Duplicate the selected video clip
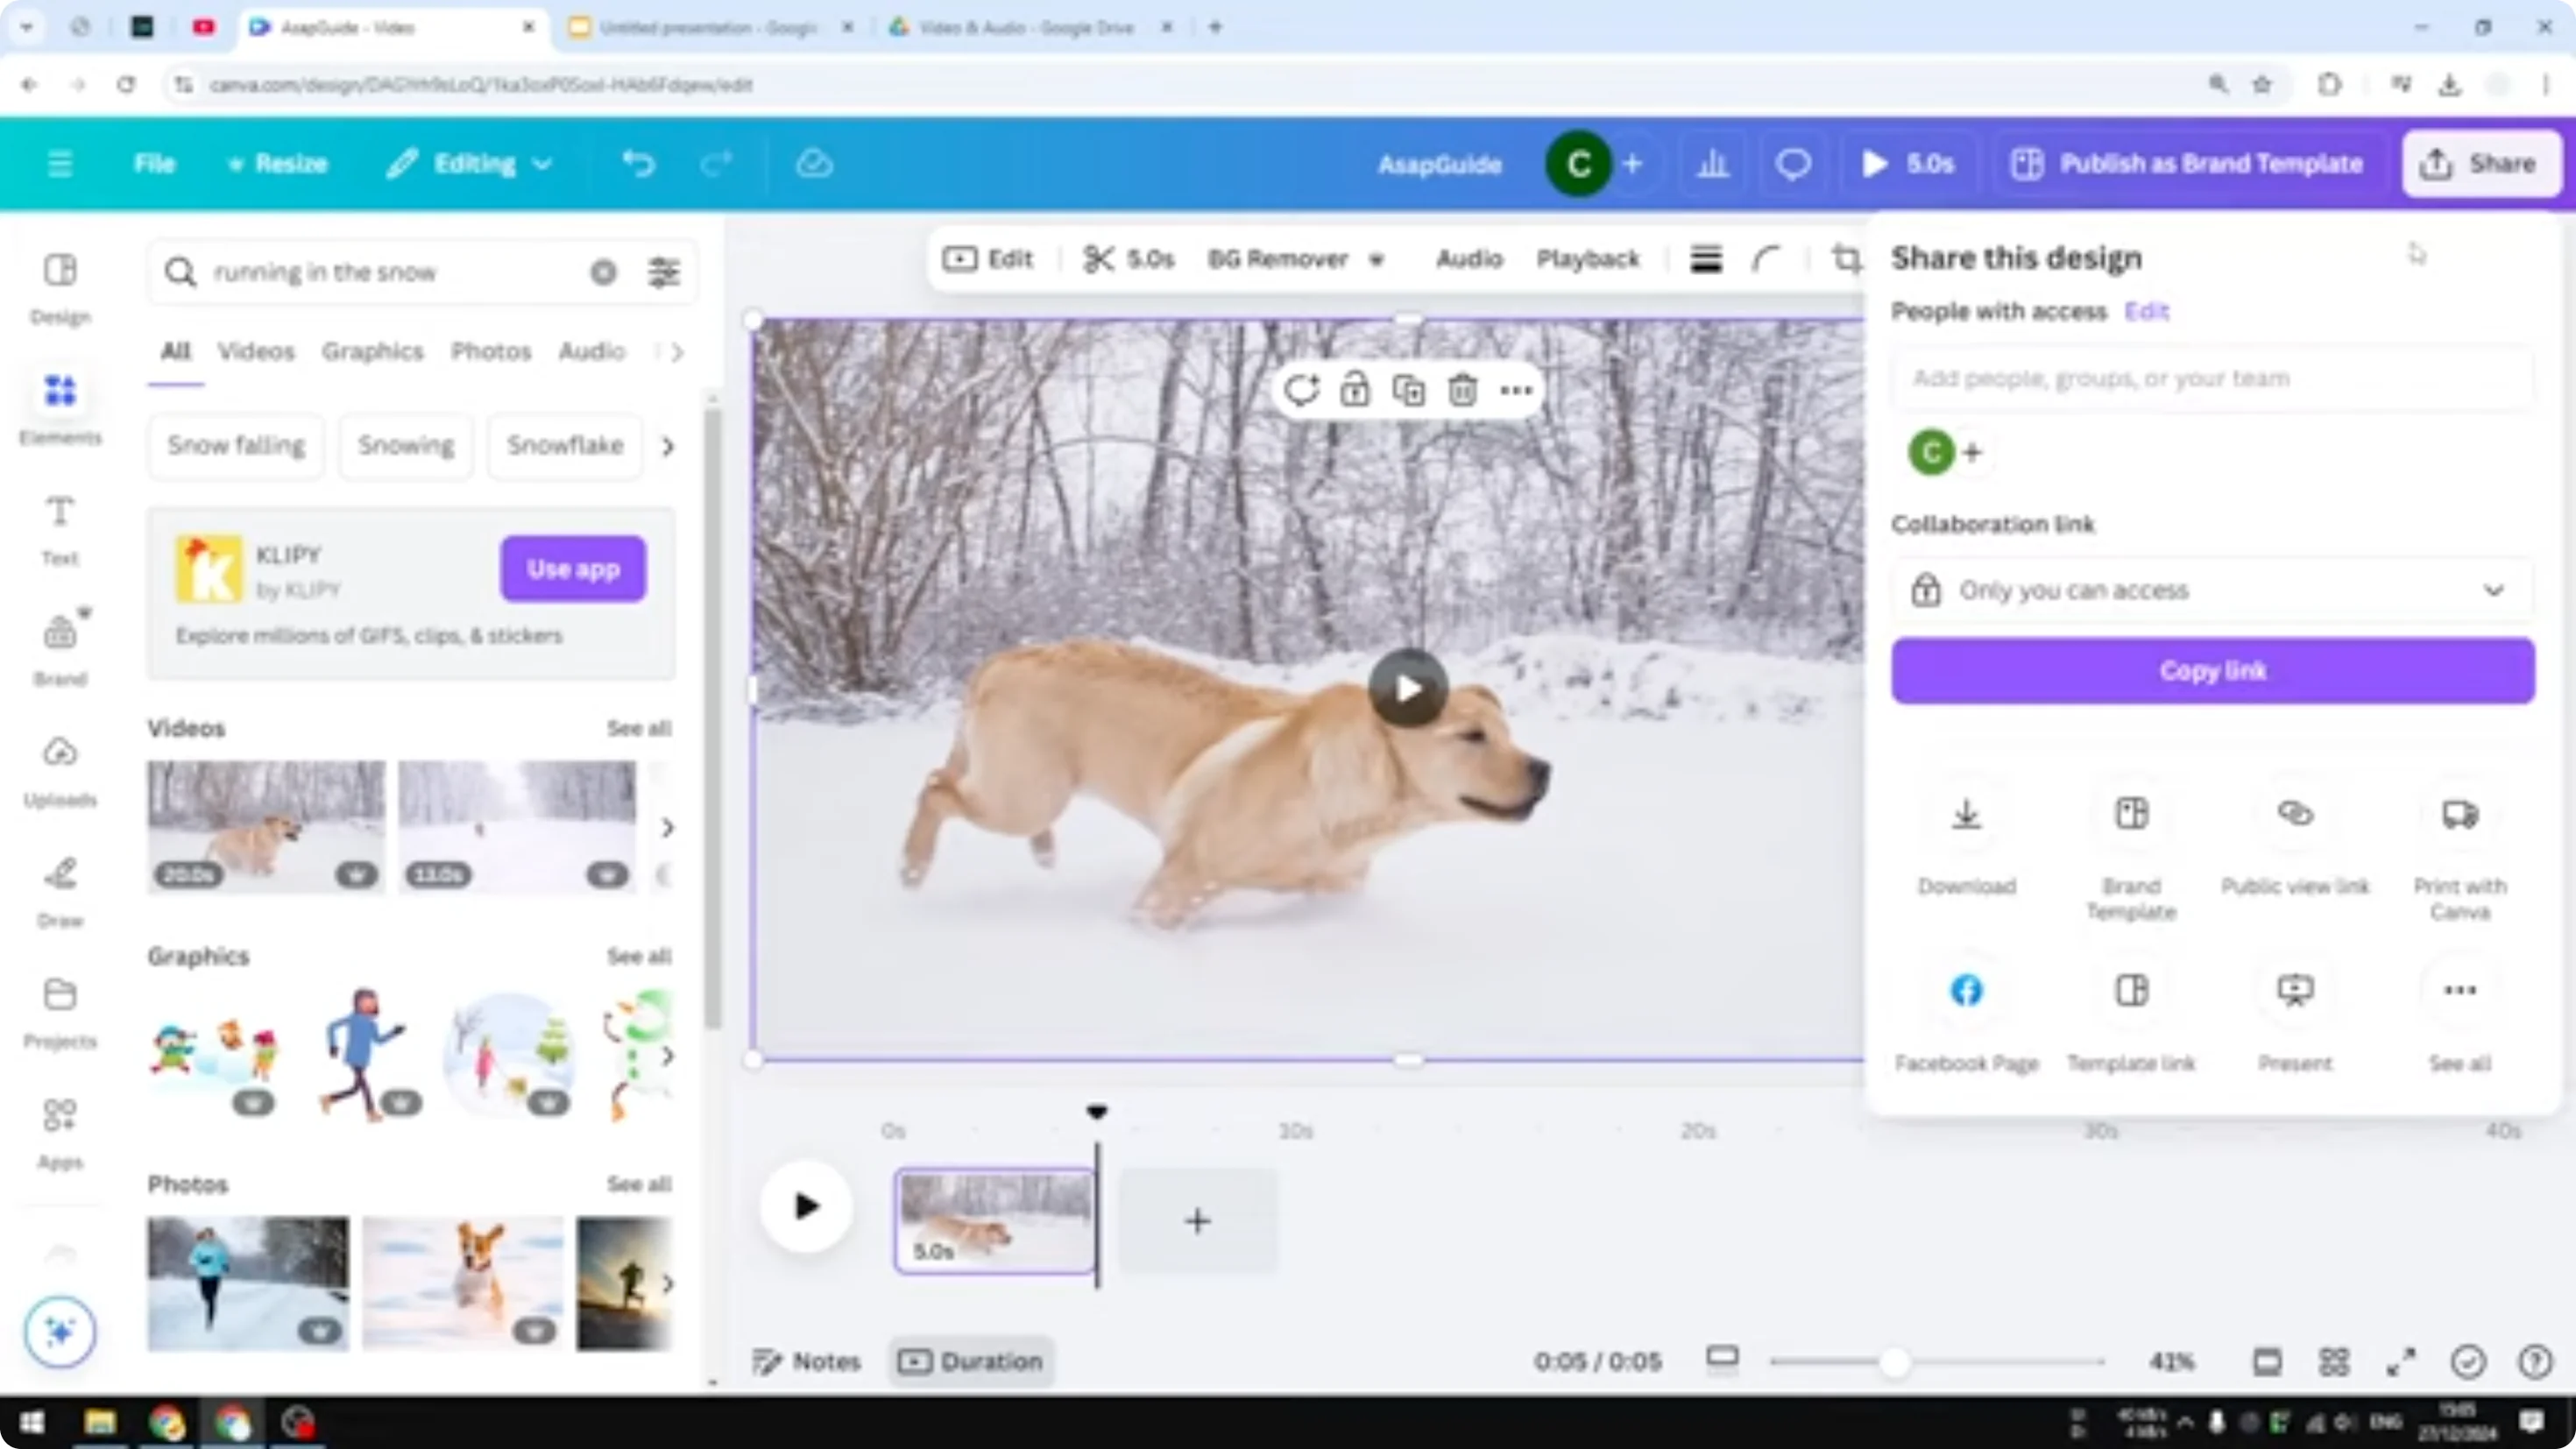2576x1449 pixels. pos(1408,390)
